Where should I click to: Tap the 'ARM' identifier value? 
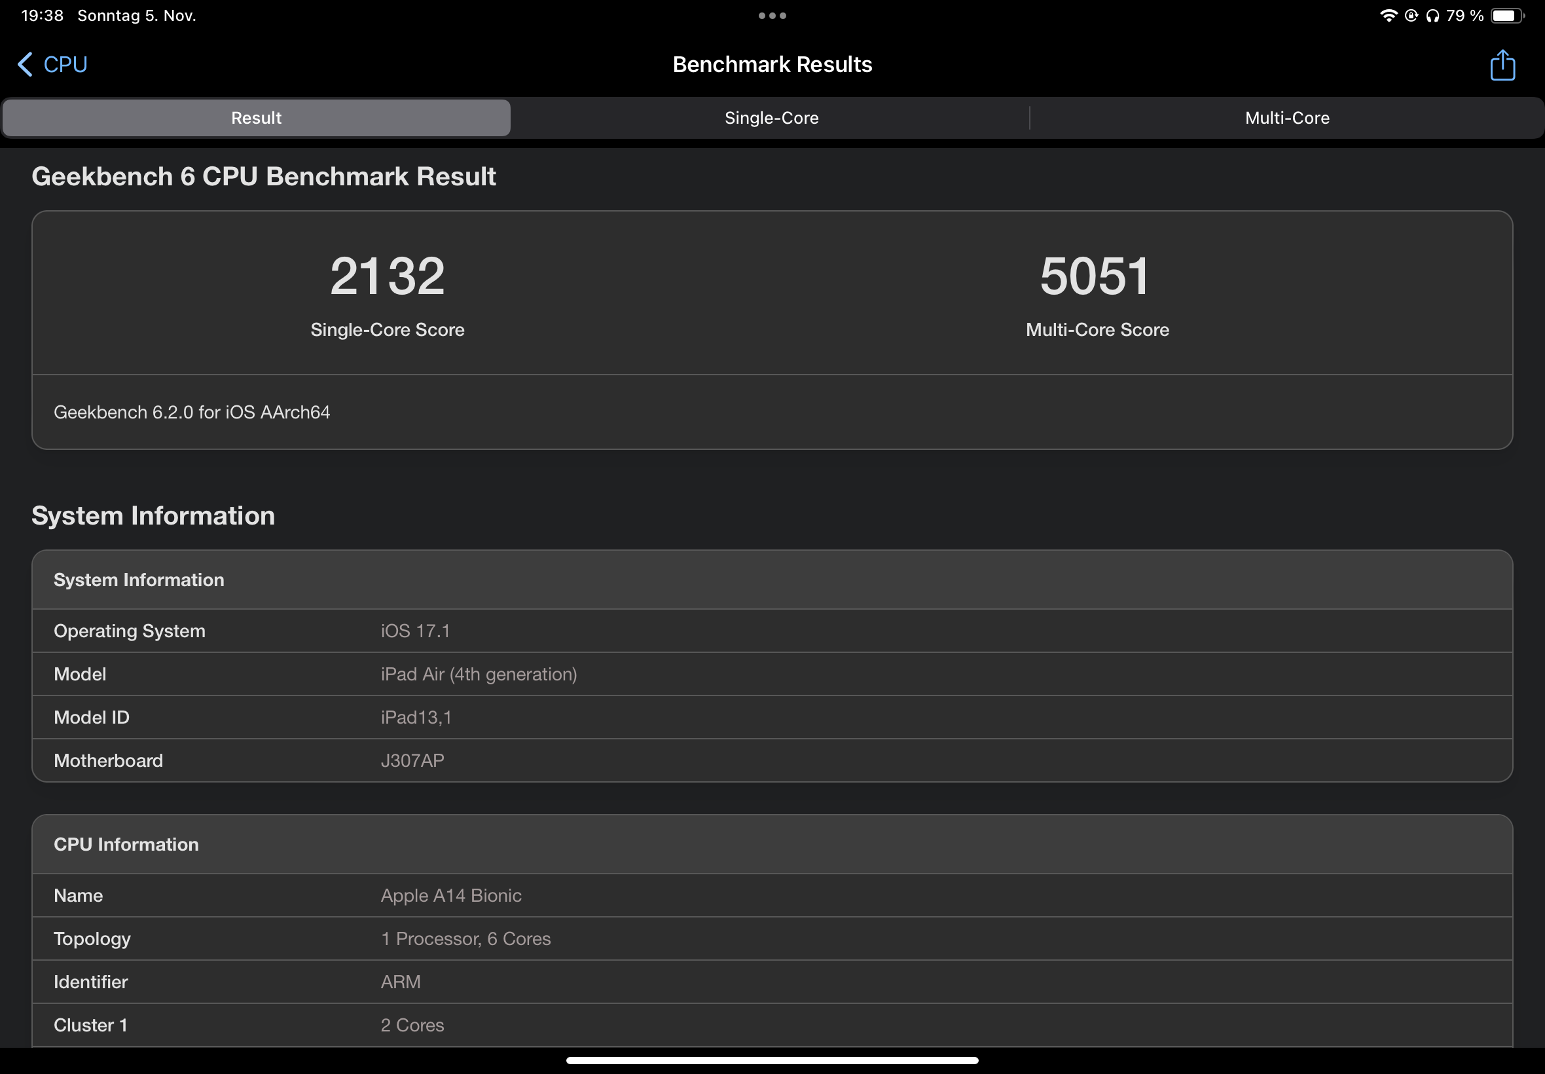coord(400,982)
